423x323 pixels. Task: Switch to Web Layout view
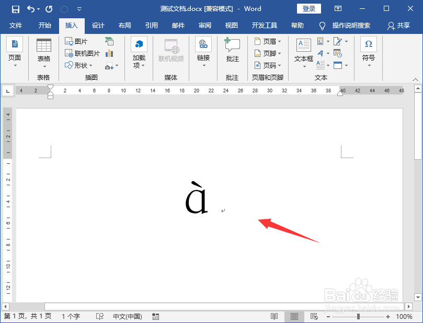coord(314,317)
